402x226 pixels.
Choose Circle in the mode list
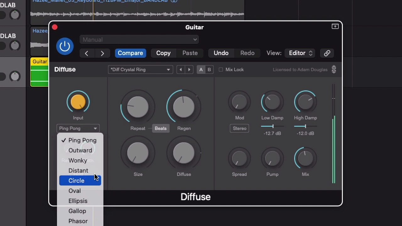tap(80, 180)
